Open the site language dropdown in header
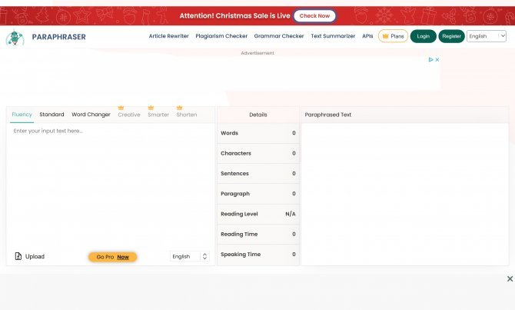The image size is (515, 310). tap(487, 36)
